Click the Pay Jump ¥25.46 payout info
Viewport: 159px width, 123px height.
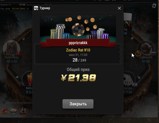coord(13,9)
